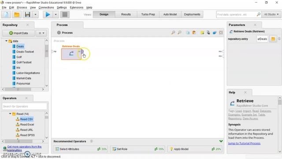
Task: Click the yellow sticky note icon
Action: pos(202,33)
